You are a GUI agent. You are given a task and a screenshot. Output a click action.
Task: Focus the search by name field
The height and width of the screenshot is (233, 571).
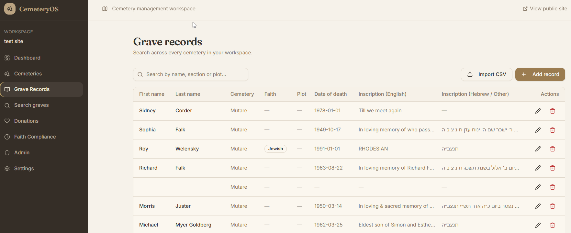(191, 74)
